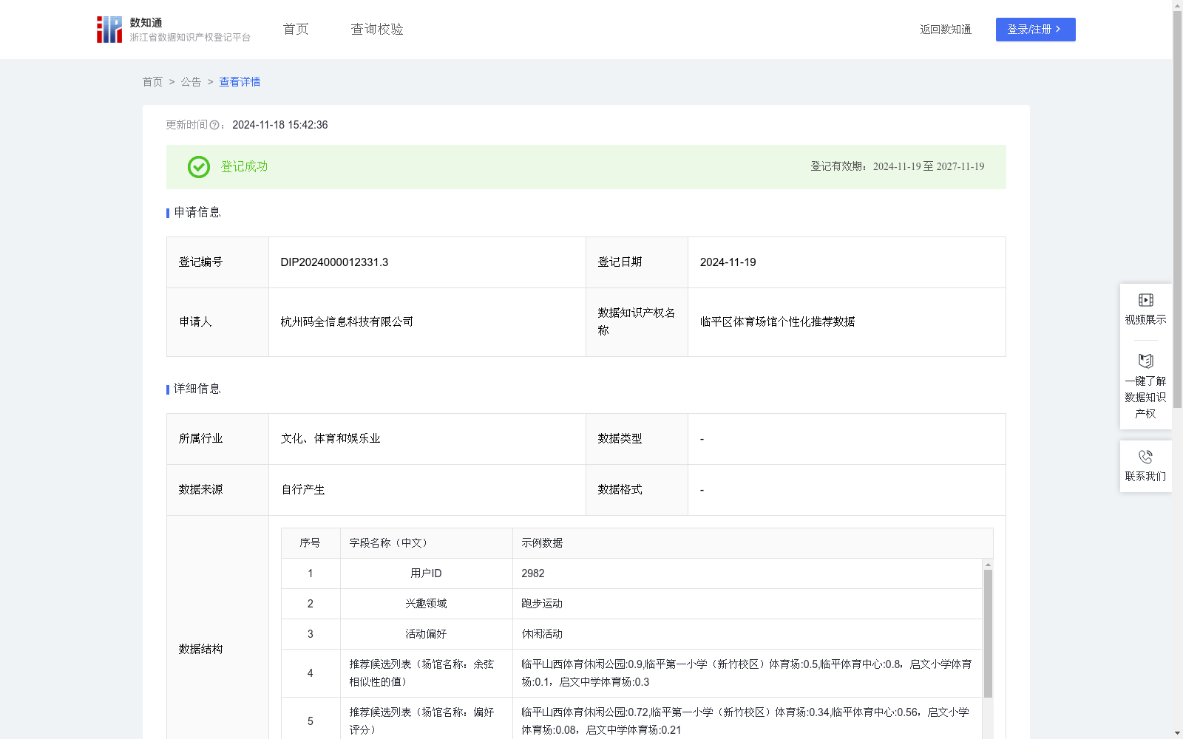The height and width of the screenshot is (739, 1183).
Task: Open the 视频展示 video icon
Action: [1146, 300]
